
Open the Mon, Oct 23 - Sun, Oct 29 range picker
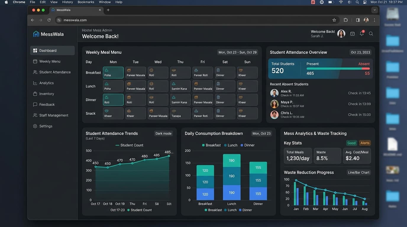238,52
